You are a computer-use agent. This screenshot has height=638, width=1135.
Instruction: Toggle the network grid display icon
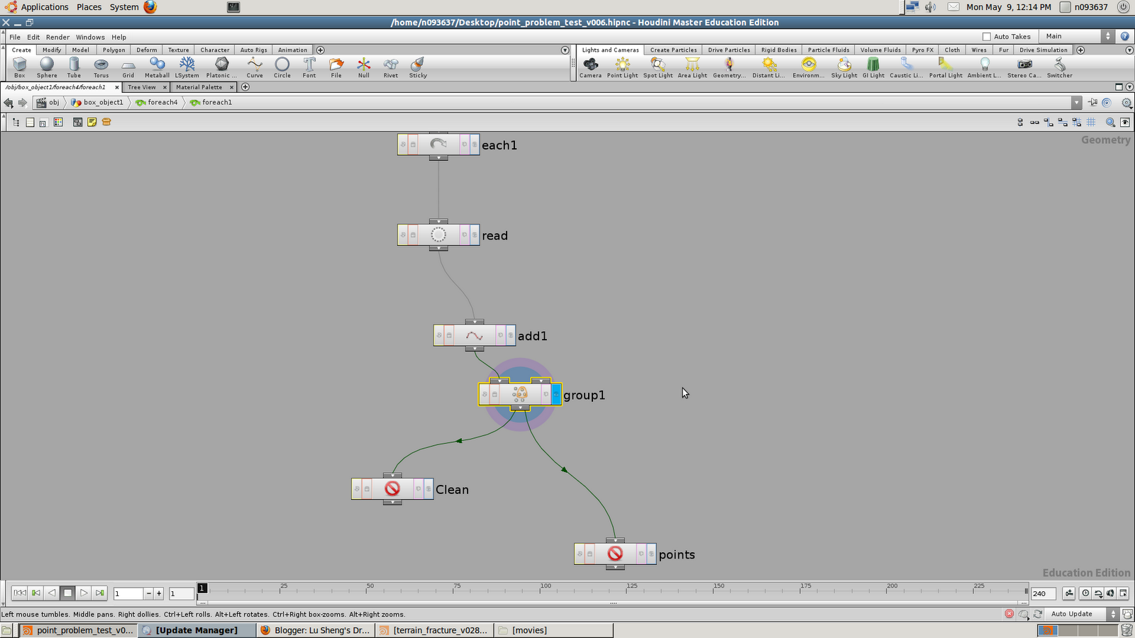(1091, 122)
